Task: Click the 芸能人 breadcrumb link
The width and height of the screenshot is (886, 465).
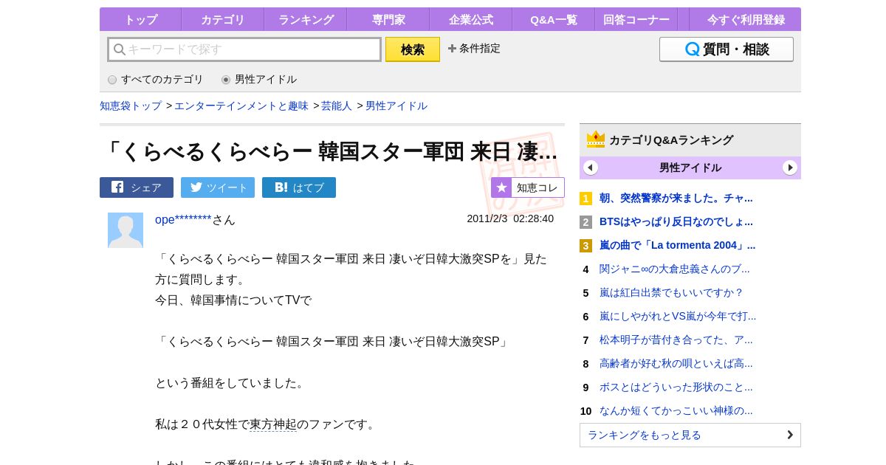Action: point(337,106)
